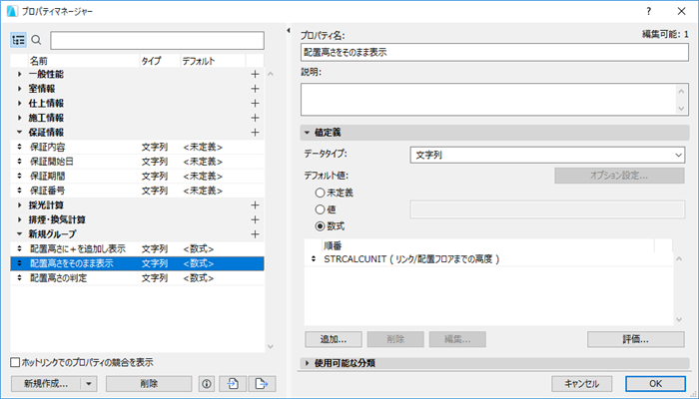Click the import properties icon
The image size is (699, 399).
pyautogui.click(x=233, y=384)
